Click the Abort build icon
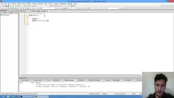 [36, 6]
